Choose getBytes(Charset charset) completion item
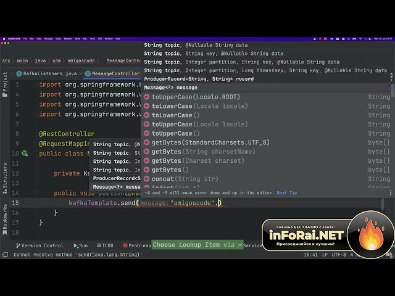The image size is (395, 296). [x=267, y=160]
